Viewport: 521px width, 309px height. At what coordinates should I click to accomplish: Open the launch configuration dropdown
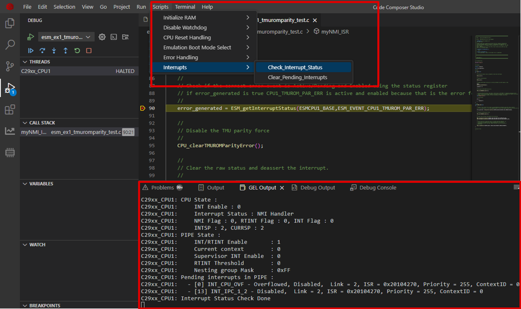66,37
